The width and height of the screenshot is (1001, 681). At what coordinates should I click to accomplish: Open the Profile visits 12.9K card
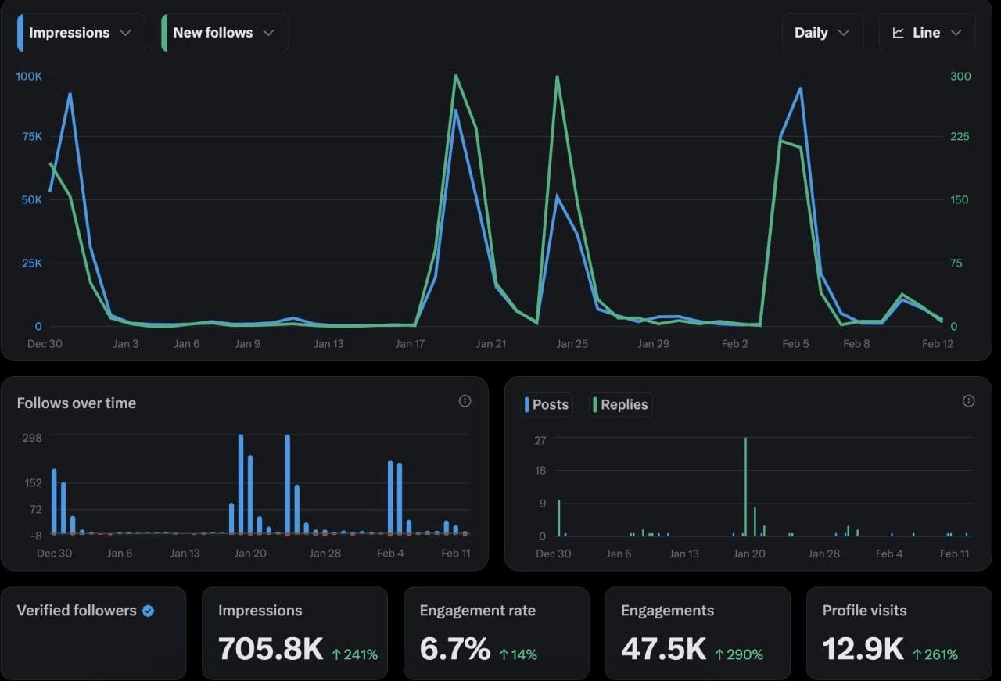(x=899, y=633)
